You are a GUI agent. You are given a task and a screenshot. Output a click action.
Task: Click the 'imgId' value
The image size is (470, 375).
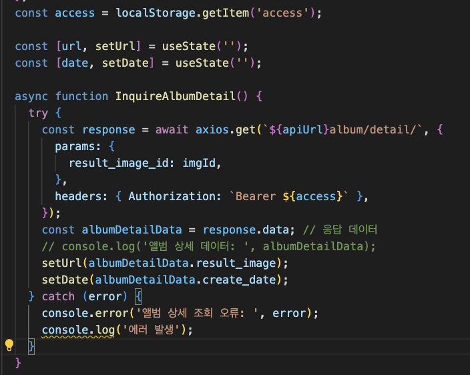[199, 163]
